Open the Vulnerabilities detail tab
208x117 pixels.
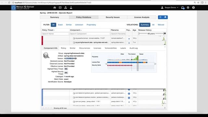110,48
